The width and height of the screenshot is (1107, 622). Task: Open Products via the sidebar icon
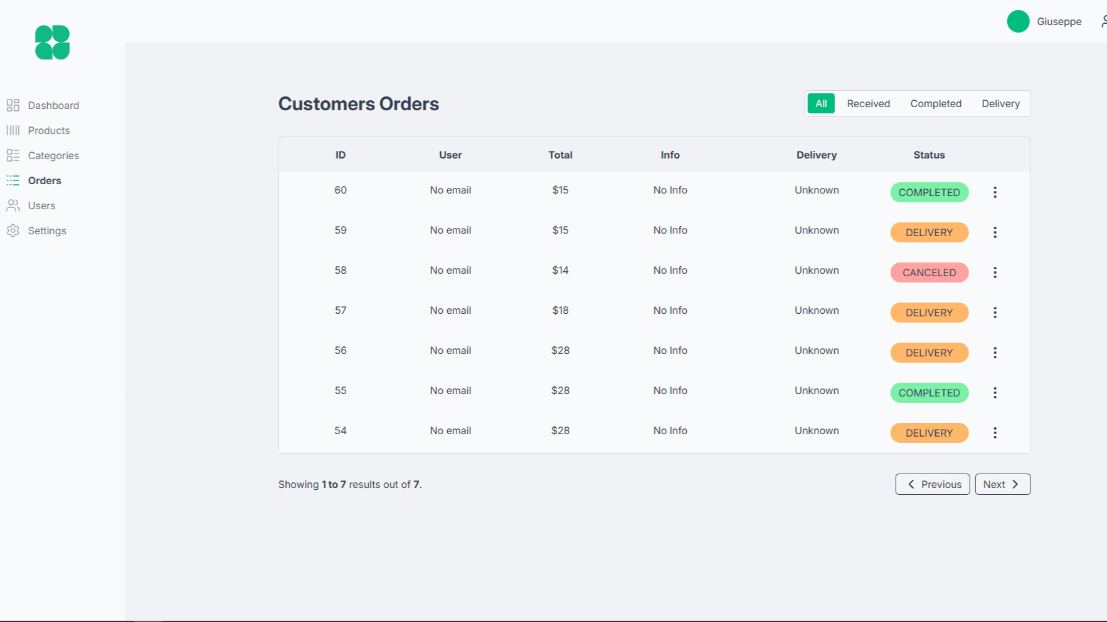click(13, 130)
